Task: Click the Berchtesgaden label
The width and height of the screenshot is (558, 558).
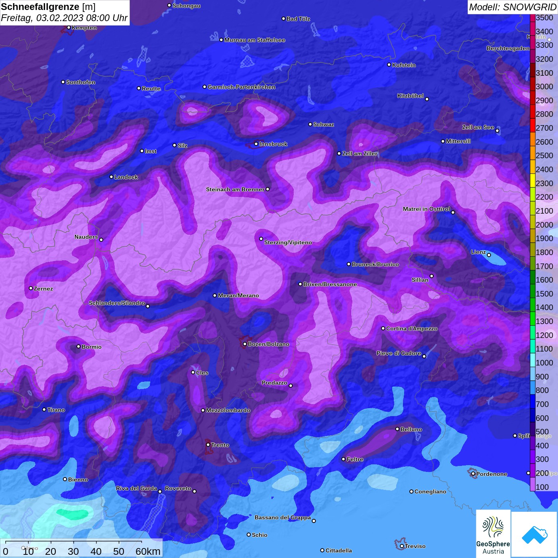Action: coord(508,48)
